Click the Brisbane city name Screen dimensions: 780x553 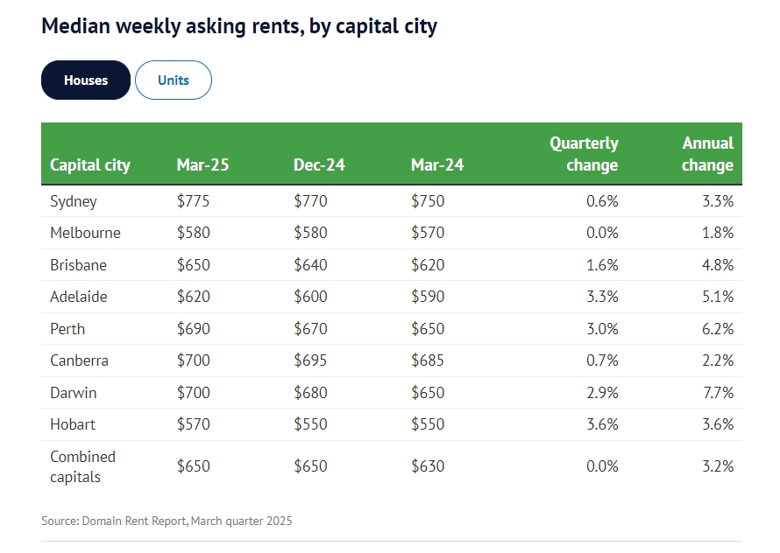79,265
